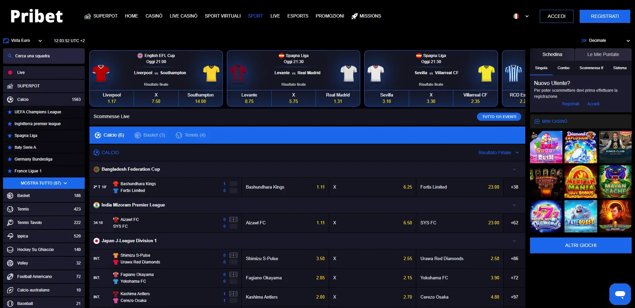Click the Missions rocket icon
This screenshot has height=308, width=635.
pyautogui.click(x=354, y=16)
